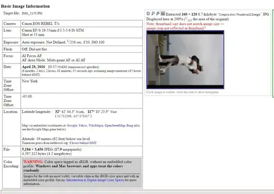Click the extracted thumbnail image to isolate
The width and height of the screenshot is (274, 194).
pos(185,59)
